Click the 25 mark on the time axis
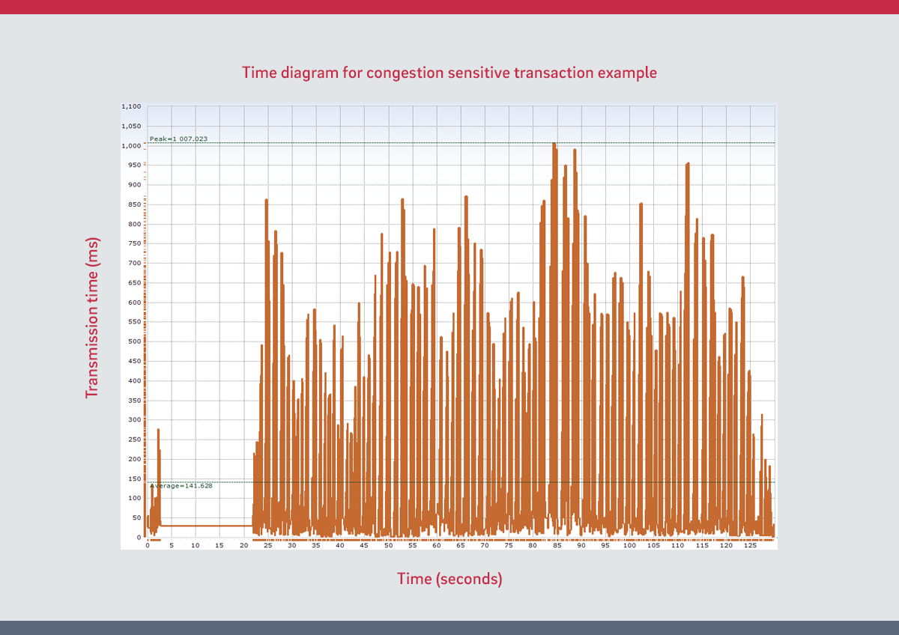Viewport: 899px width, 635px height. pyautogui.click(x=267, y=546)
